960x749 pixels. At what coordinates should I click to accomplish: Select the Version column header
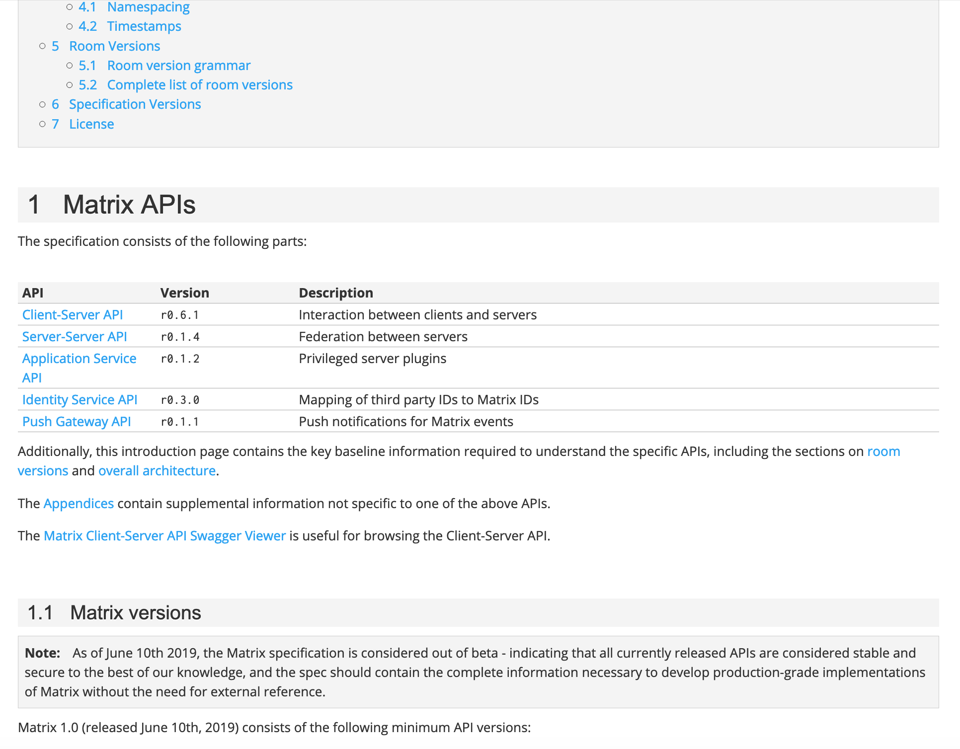pos(184,293)
